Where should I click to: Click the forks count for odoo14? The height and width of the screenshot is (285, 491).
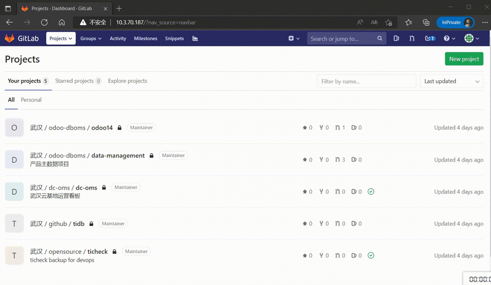coord(324,127)
